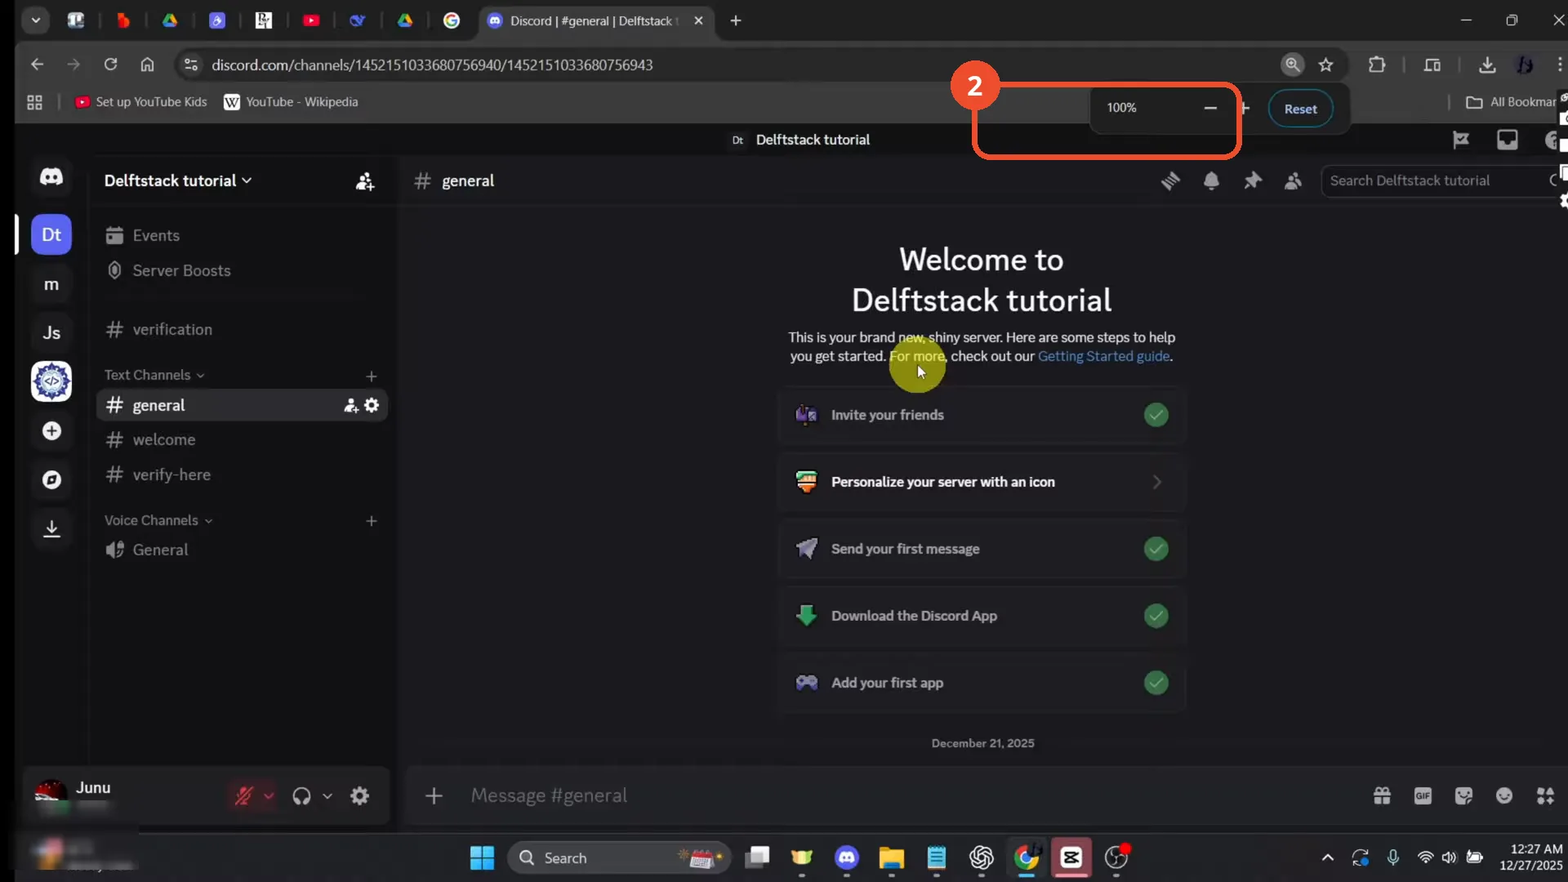1568x882 pixels.
Task: Join the General voice channel
Action: click(241, 550)
